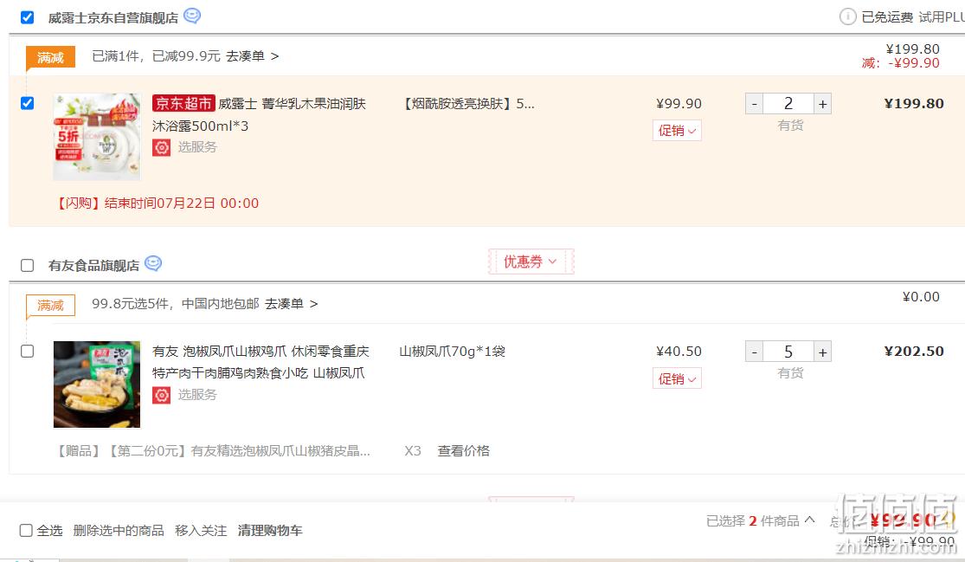Click the 【烟酰胺透亮换肤】 variant text
The image size is (965, 562).
click(467, 103)
